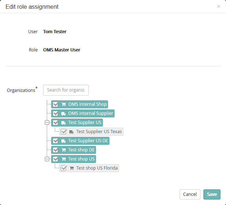Screen dimensions: 226x205
Task: Focus the Search for organizations field
Action: pyautogui.click(x=66, y=90)
